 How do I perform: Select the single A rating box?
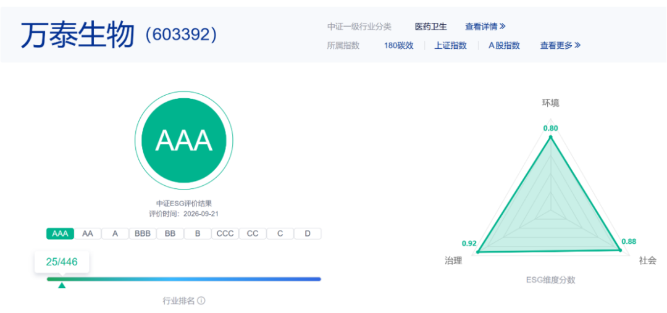tap(115, 233)
